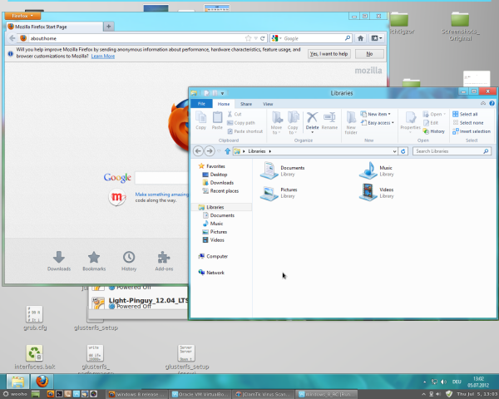Screen dimensions: 499x399
Task: Open the Videos library
Action: (377, 193)
